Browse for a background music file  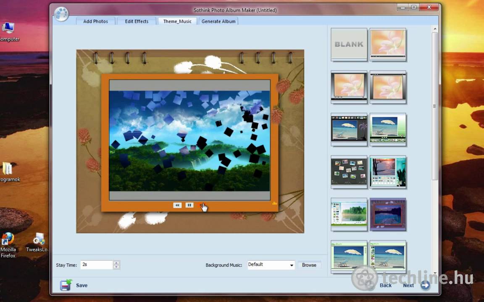pos(309,265)
